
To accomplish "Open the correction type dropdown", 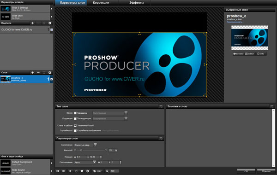I will [110, 119].
